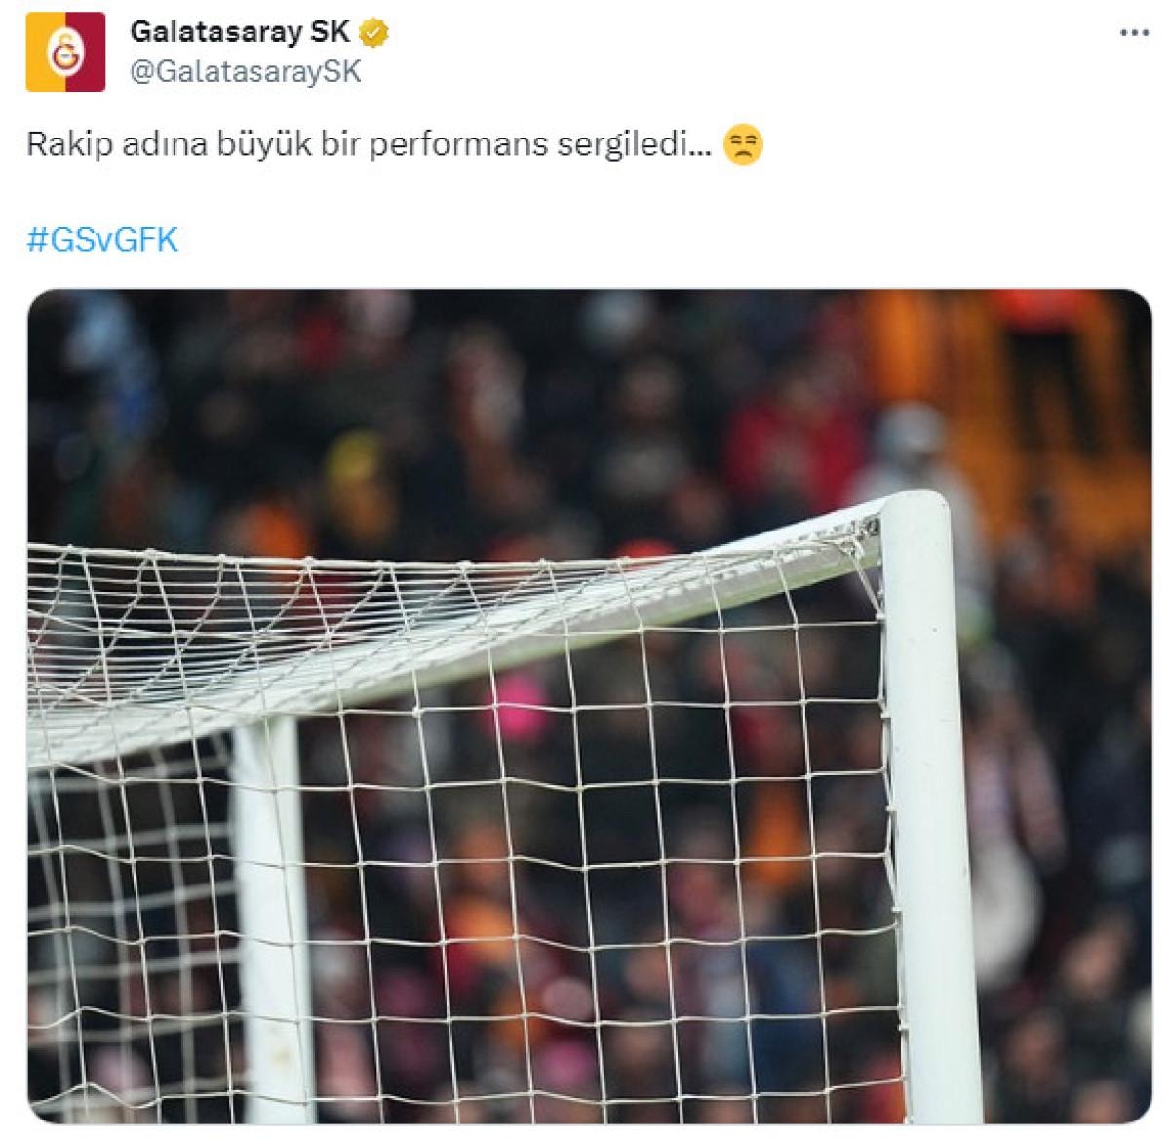Click the 'SK' part of the account name
Image resolution: width=1170 pixels, height=1140 pixels.
pos(330,32)
